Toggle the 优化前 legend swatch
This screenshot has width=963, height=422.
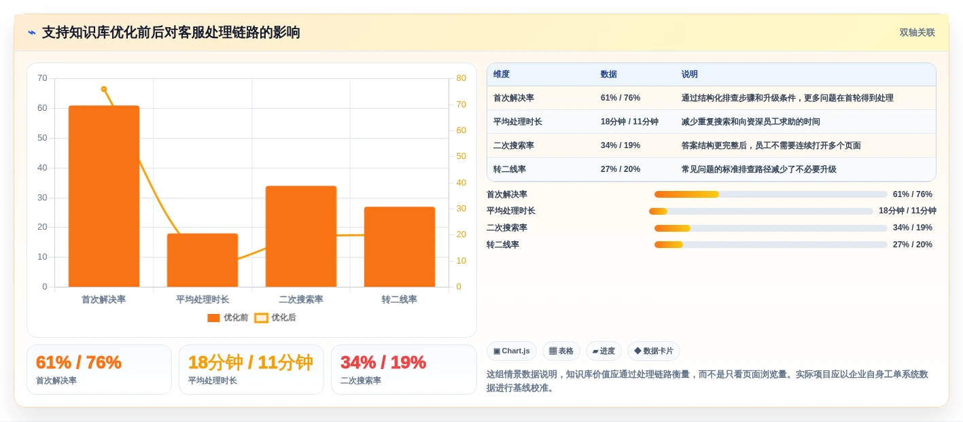[213, 318]
